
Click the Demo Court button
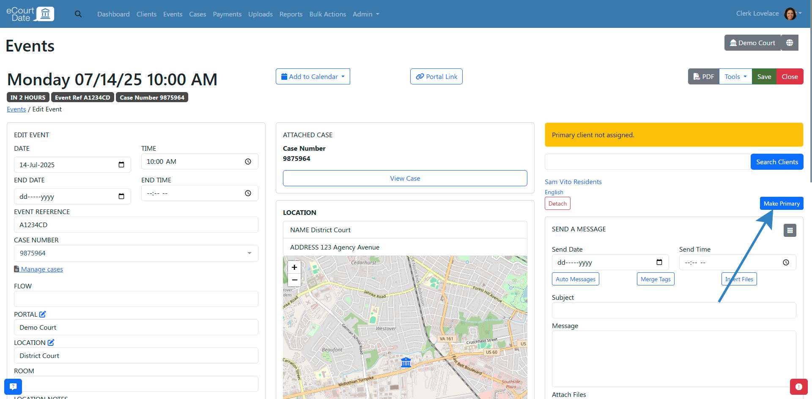pos(752,43)
